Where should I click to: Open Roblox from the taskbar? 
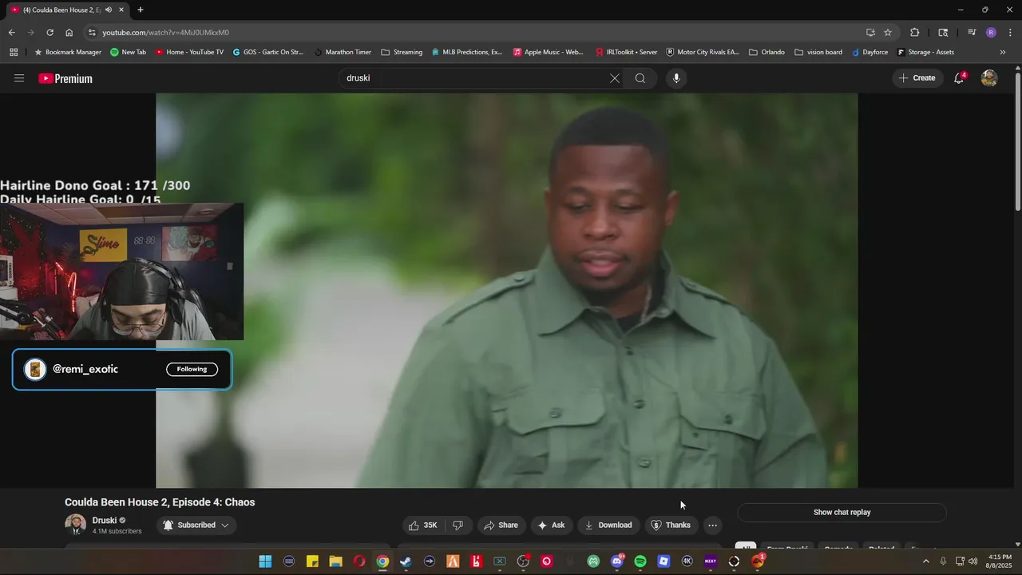[664, 561]
